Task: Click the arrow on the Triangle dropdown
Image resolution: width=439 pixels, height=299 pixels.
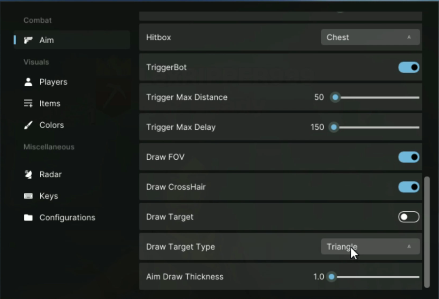Action: tap(409, 247)
